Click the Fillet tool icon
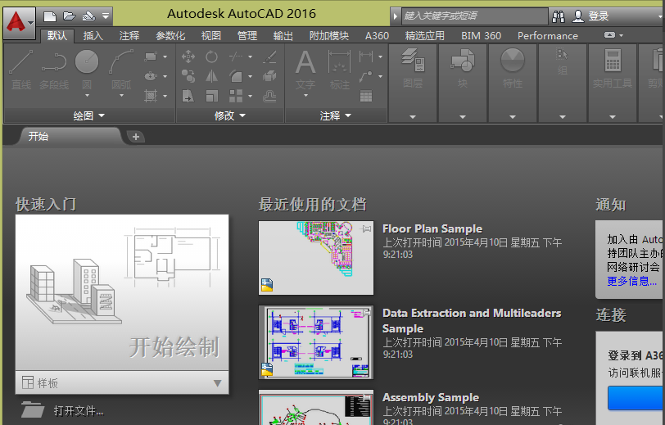Screen dimensions: 665x425 coord(236,76)
